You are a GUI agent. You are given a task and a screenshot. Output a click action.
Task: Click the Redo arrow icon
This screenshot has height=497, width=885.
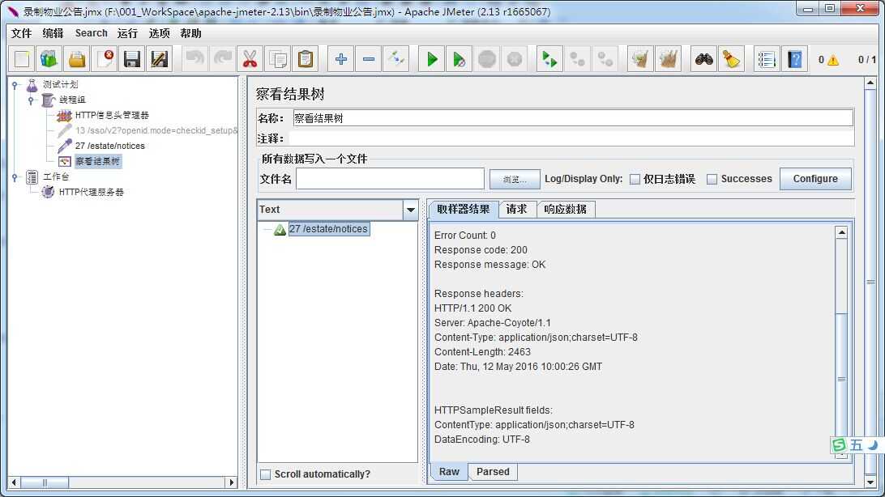tap(222, 59)
